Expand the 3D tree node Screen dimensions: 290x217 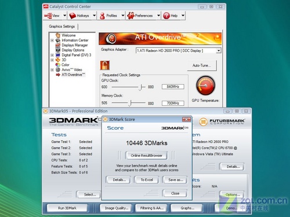coord(52,60)
